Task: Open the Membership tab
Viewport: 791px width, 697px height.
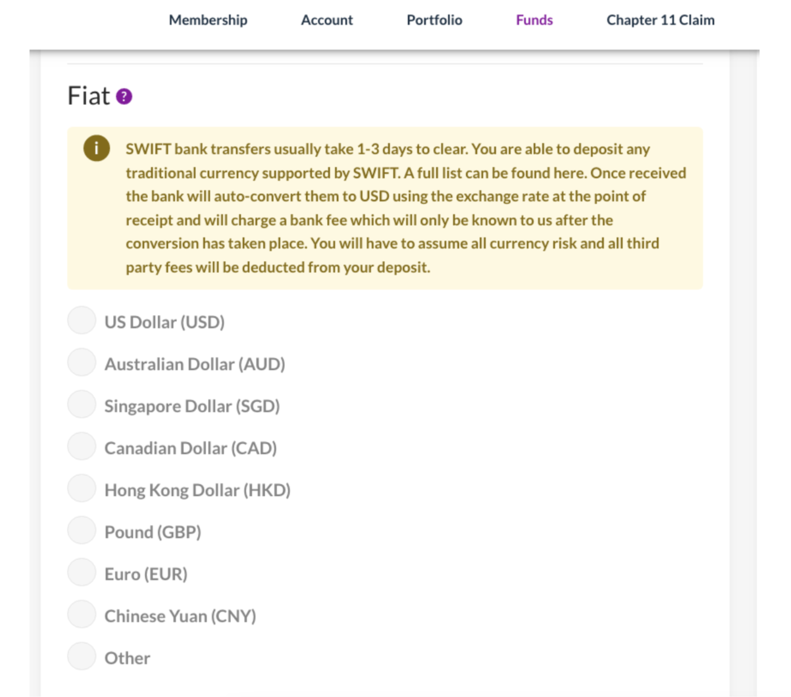Action: [208, 20]
